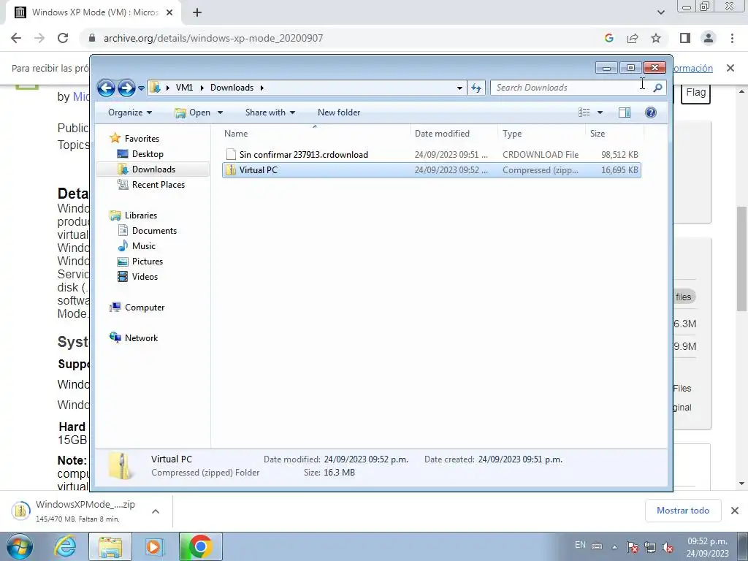Click Chrome back navigation arrow
Screen dimensions: 748x561
point(16,38)
